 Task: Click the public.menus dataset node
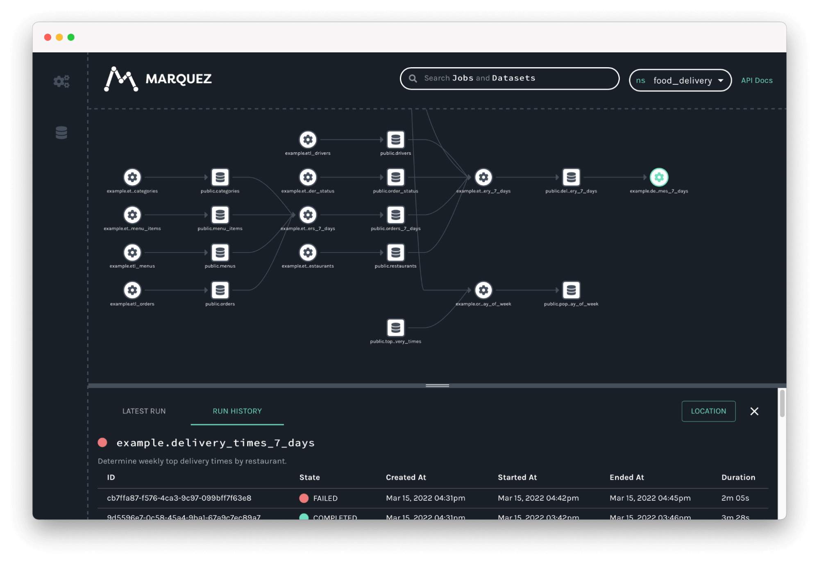point(220,252)
